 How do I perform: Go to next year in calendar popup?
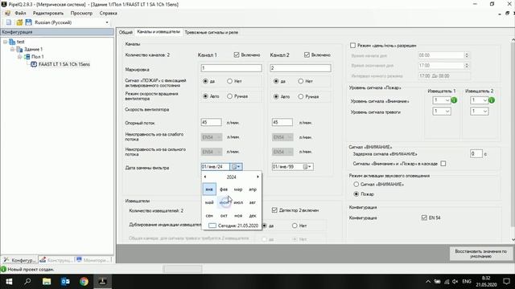tap(257, 177)
